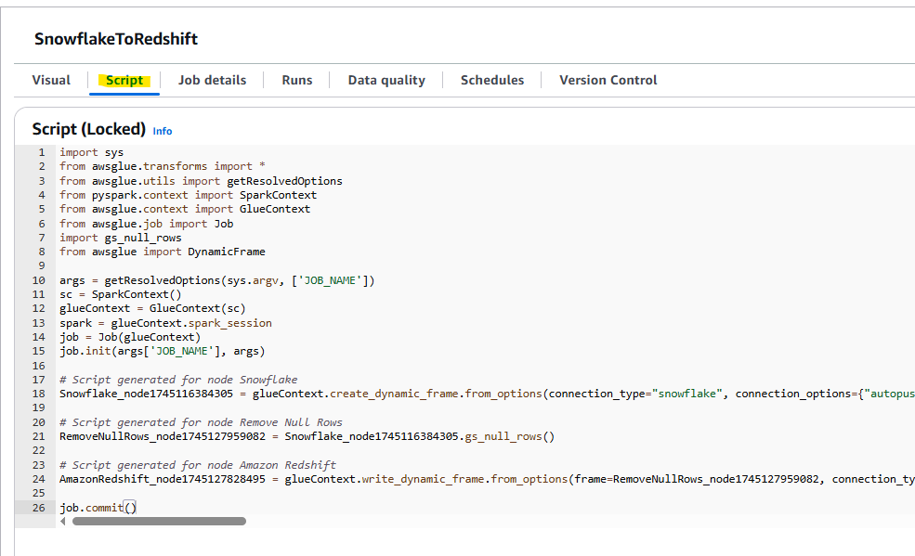Click the 'job = Job(glueContext)' line
The width and height of the screenshot is (915, 556).
[x=130, y=337]
